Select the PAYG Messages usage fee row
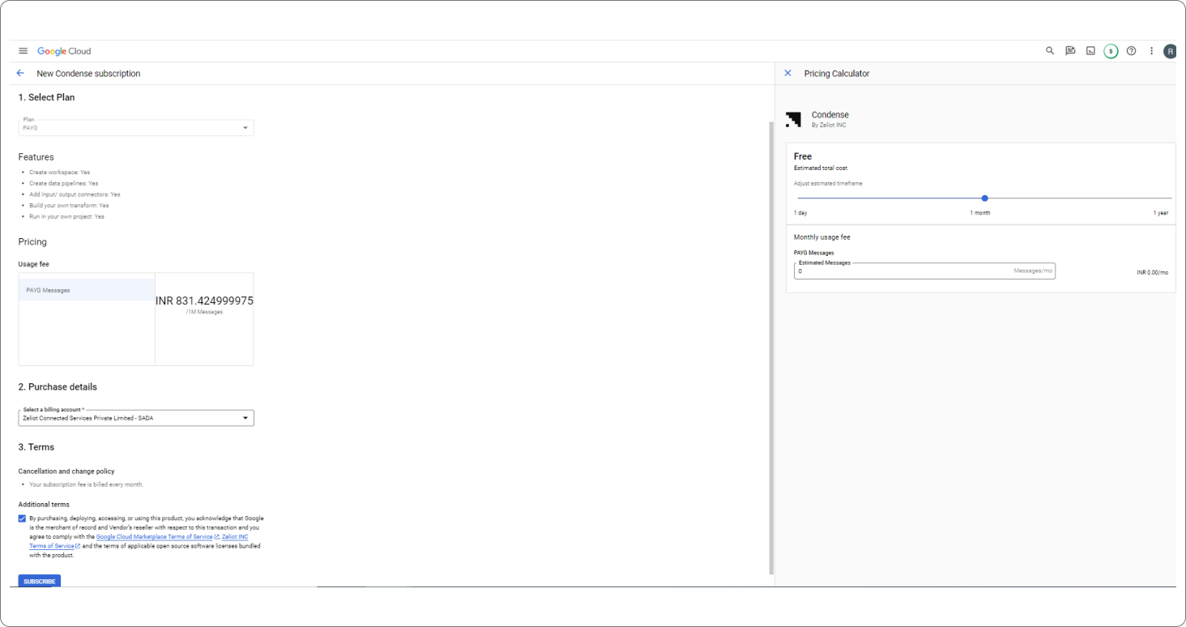Image resolution: width=1186 pixels, height=627 pixels. [87, 290]
